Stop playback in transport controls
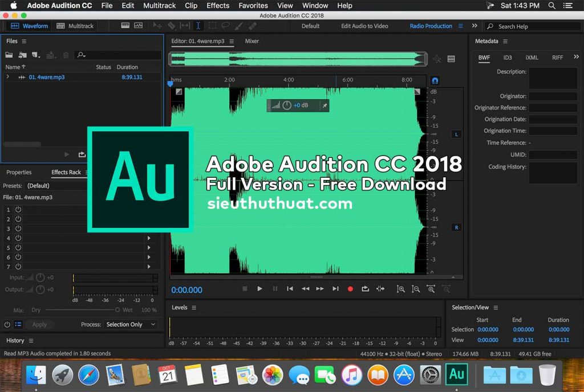Screen dimensions: 584x392 (245, 289)
